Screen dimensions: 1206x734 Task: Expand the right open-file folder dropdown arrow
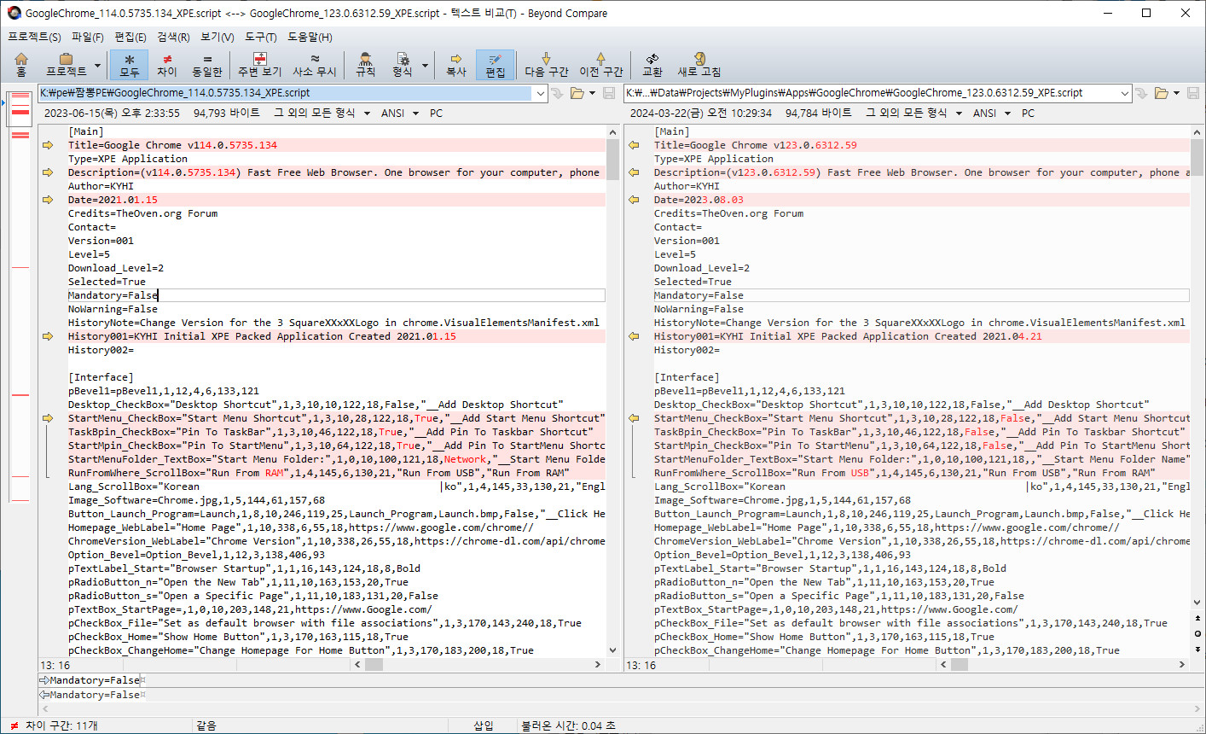point(1176,93)
